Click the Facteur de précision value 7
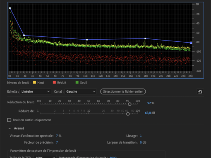The height and width of the screenshot is (158, 211). pos(57,142)
